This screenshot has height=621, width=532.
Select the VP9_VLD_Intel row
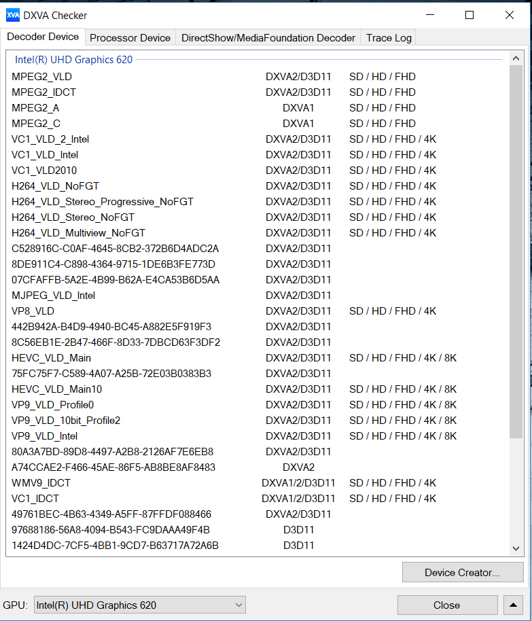pos(258,436)
